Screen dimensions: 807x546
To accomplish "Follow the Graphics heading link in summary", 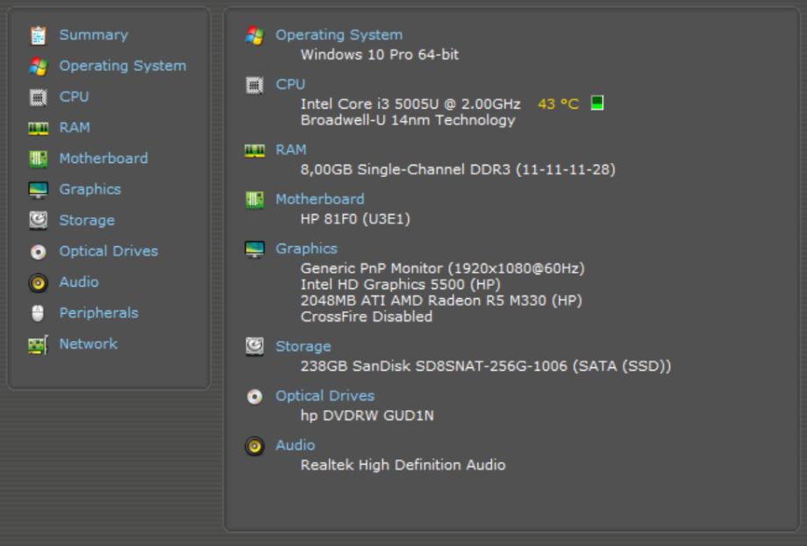I will coord(306,248).
